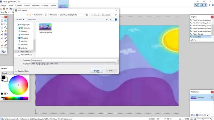The height and width of the screenshot is (120, 214).
Task: Select the Move Selection tool
Action: tap(5, 24)
